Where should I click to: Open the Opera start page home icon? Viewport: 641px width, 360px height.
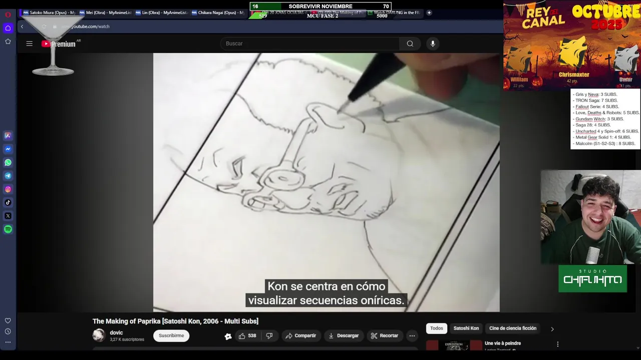tap(8, 28)
